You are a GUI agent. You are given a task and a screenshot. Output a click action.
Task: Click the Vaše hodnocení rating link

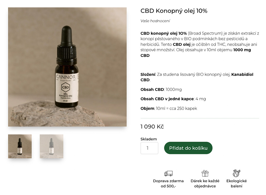(x=155, y=21)
